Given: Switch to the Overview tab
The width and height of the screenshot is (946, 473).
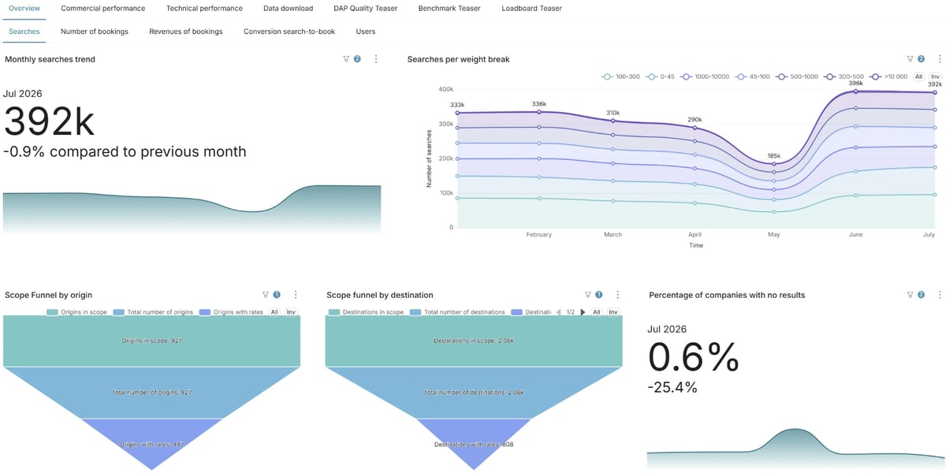Looking at the screenshot, I should click(24, 8).
